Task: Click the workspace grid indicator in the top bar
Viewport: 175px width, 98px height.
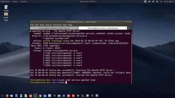Action: 145,2
